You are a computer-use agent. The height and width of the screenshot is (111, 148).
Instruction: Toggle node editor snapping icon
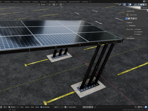point(139,107)
